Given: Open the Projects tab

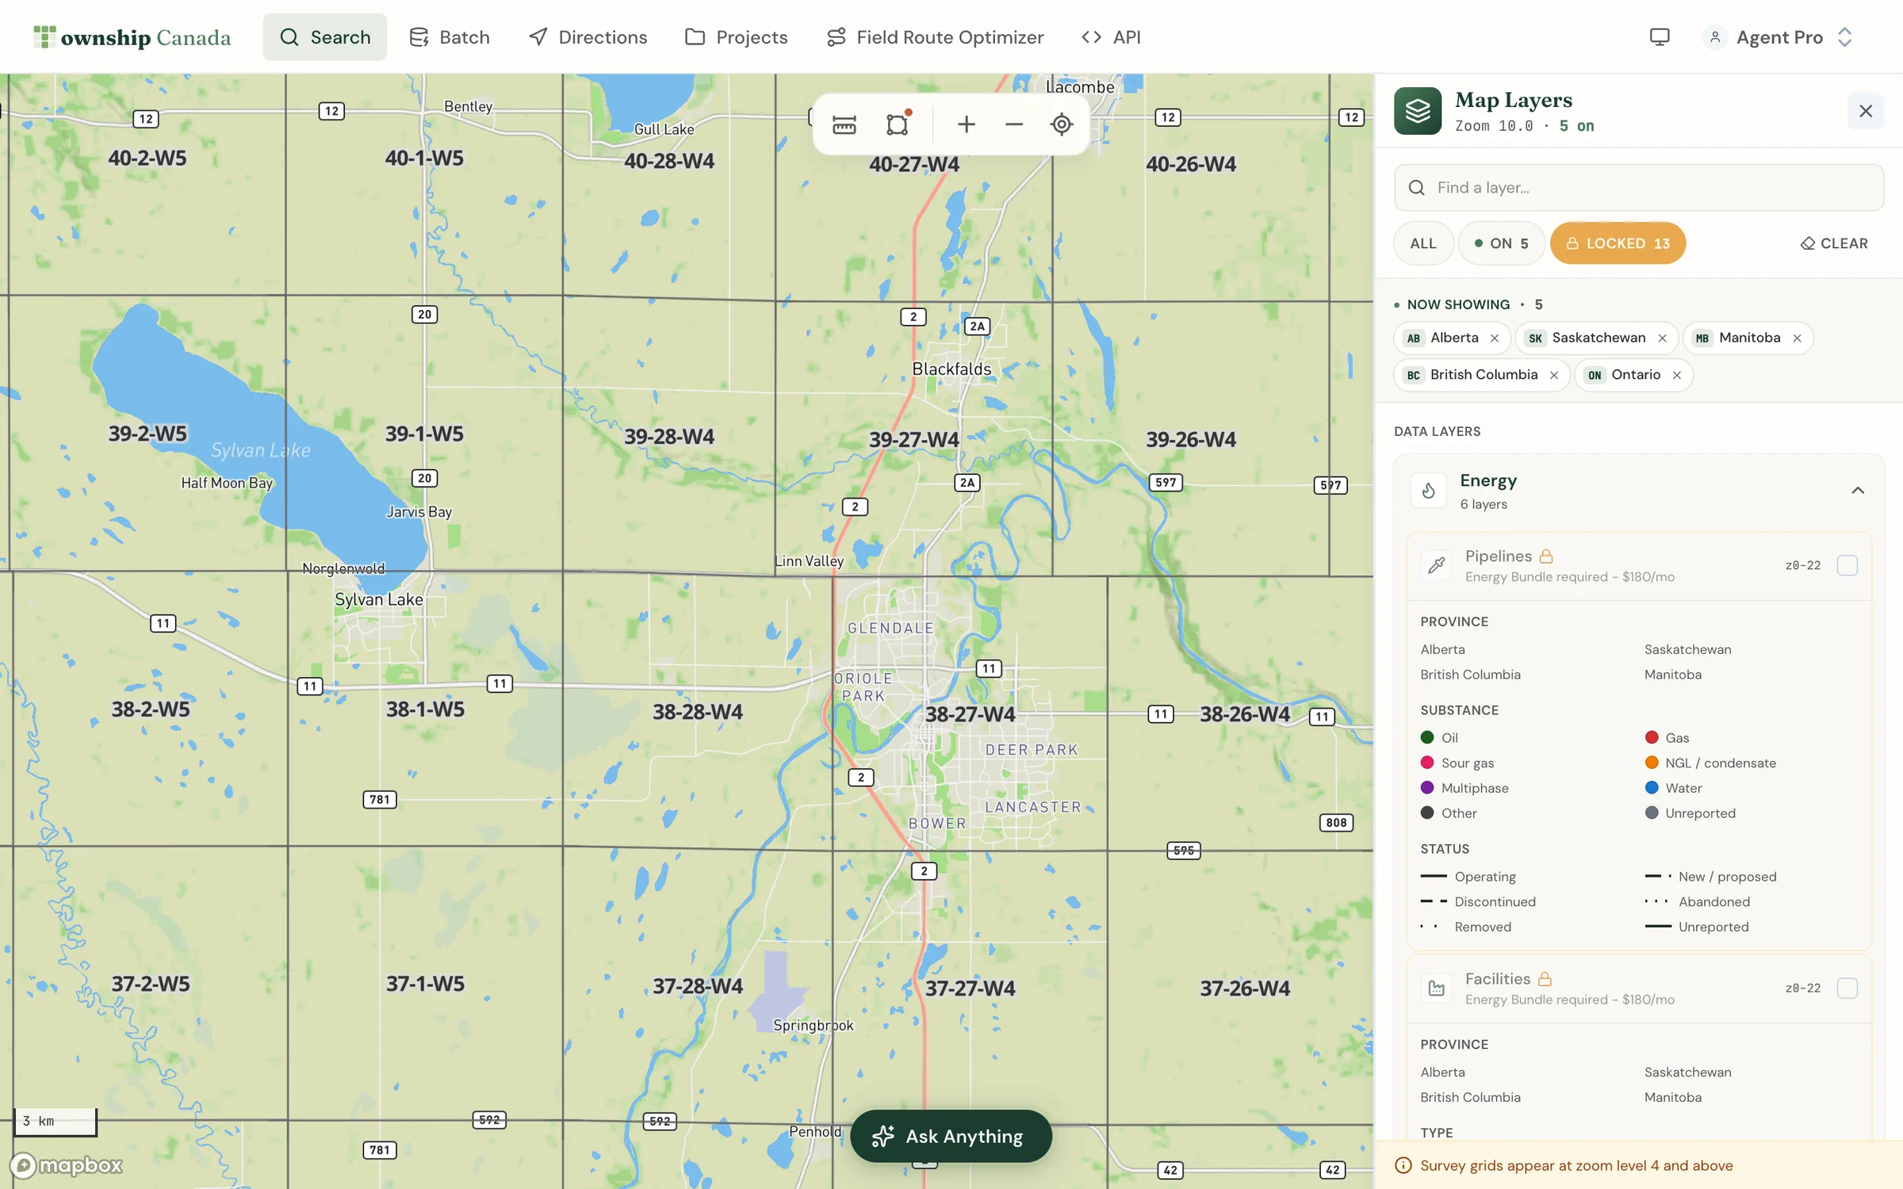Looking at the screenshot, I should point(737,37).
